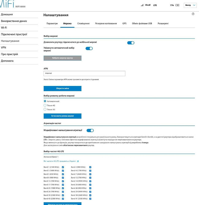Image resolution: width=199 pixels, height=205 pixels.
Task: Click the MiFi 8800 logo
Action: 13,4
